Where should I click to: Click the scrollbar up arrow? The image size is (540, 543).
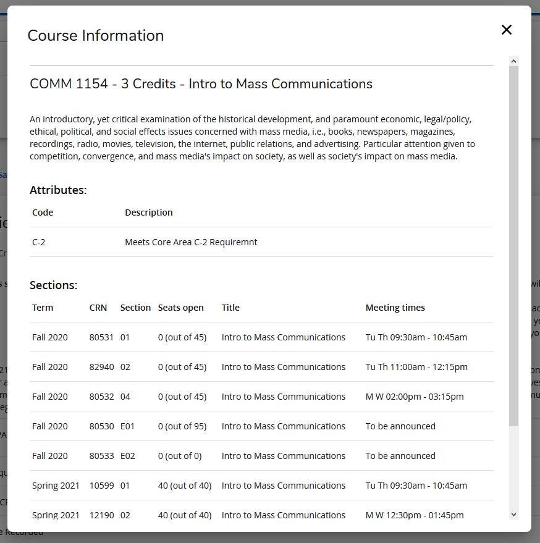514,61
